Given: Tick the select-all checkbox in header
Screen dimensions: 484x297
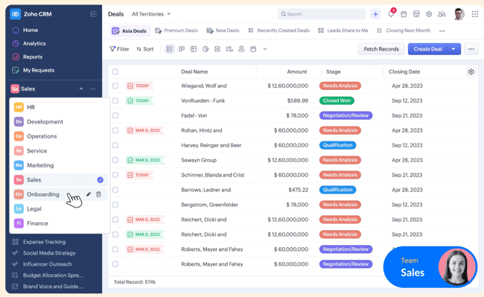Looking at the screenshot, I should (x=115, y=71).
